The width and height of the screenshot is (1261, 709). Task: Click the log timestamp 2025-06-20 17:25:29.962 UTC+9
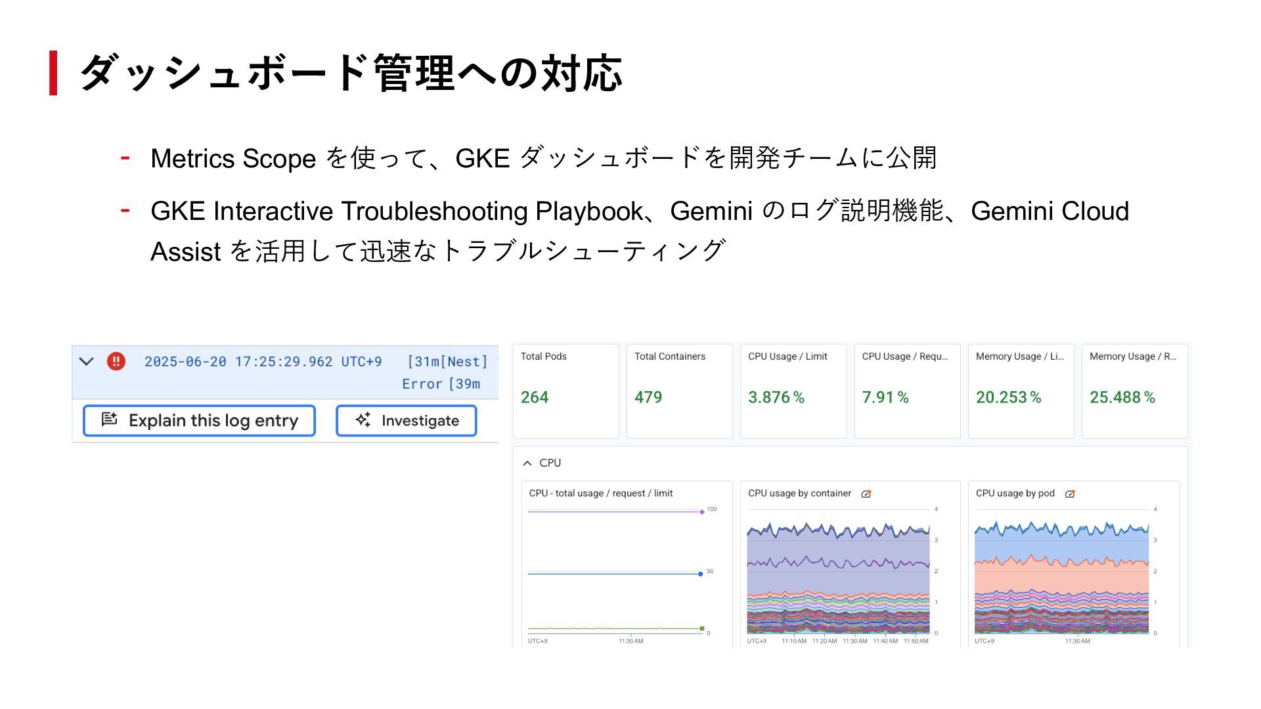click(x=263, y=362)
